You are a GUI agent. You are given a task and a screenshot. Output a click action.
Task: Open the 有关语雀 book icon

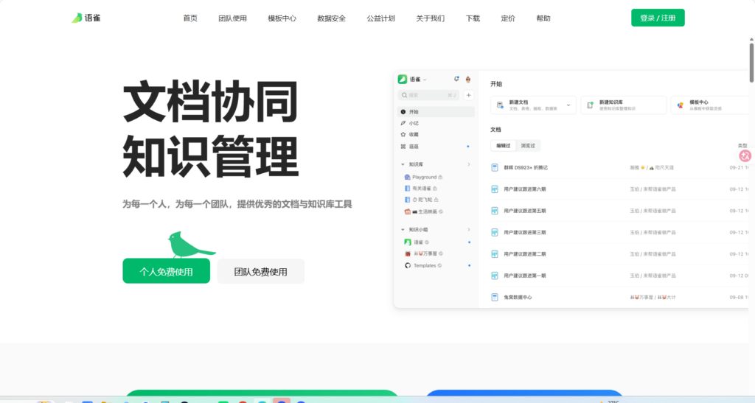[x=407, y=189]
